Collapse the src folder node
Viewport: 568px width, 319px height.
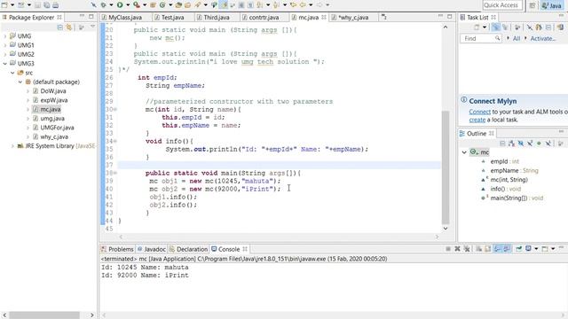(x=12, y=73)
